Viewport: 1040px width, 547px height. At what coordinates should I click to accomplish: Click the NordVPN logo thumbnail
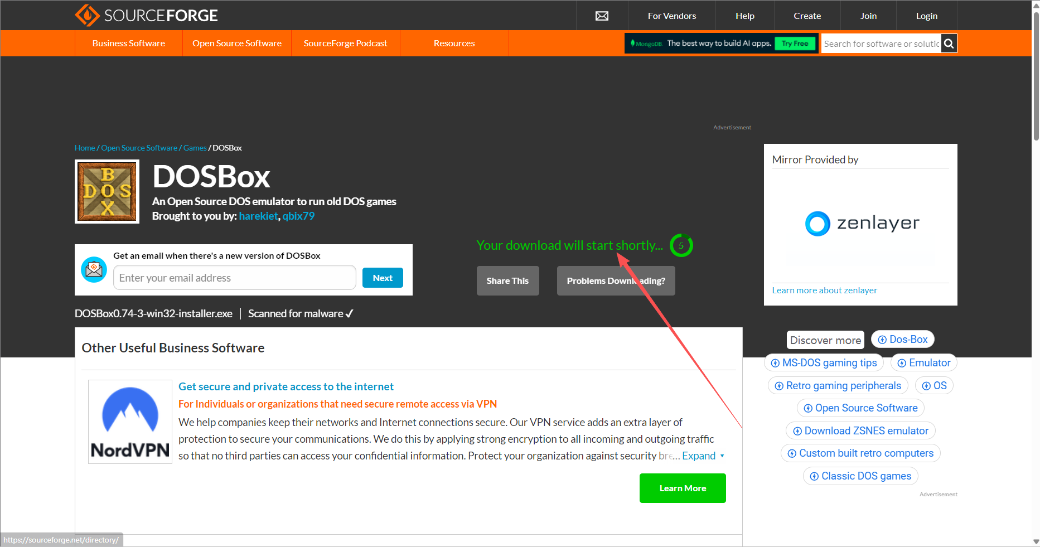130,422
